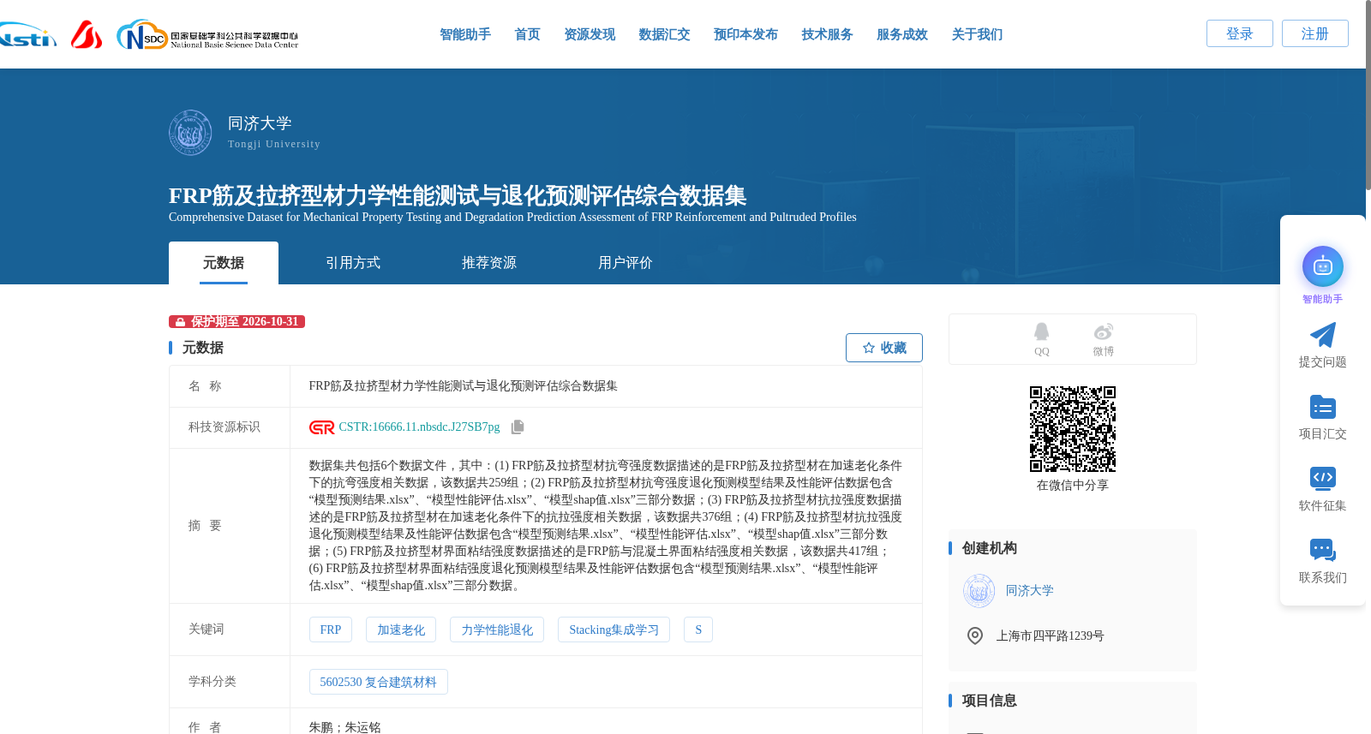
Task: Open the 联系我们 chat bubble icon
Action: (1322, 550)
